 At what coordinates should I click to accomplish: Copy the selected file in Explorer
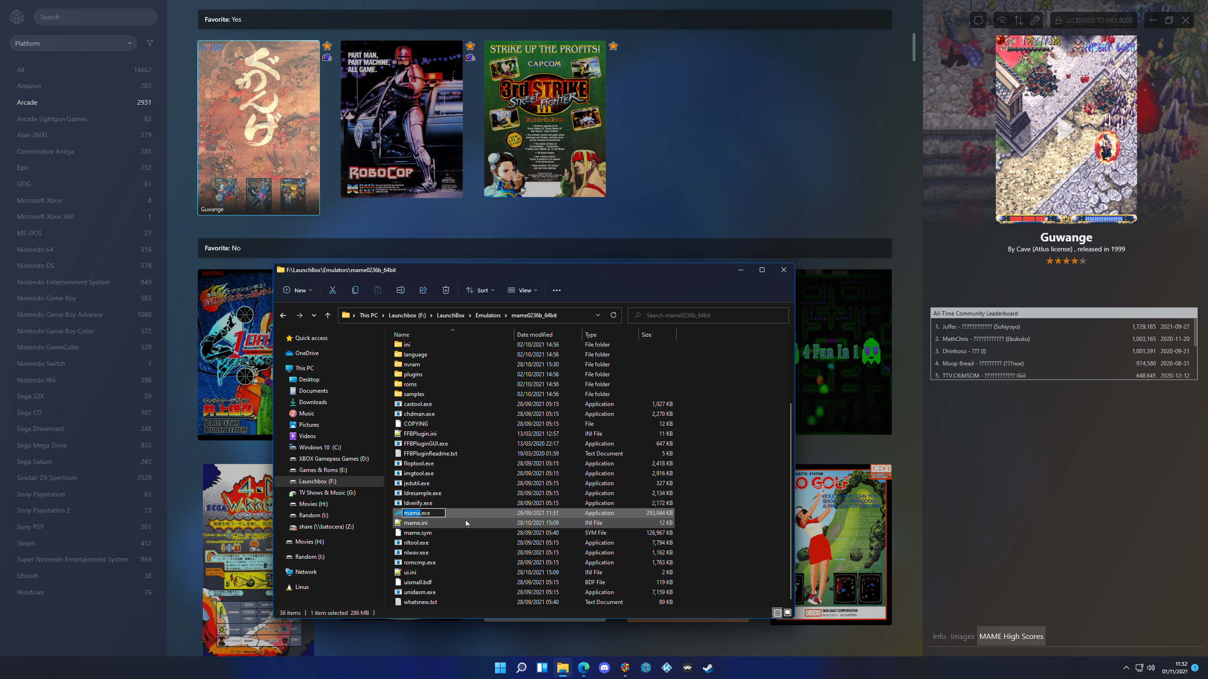tap(355, 290)
